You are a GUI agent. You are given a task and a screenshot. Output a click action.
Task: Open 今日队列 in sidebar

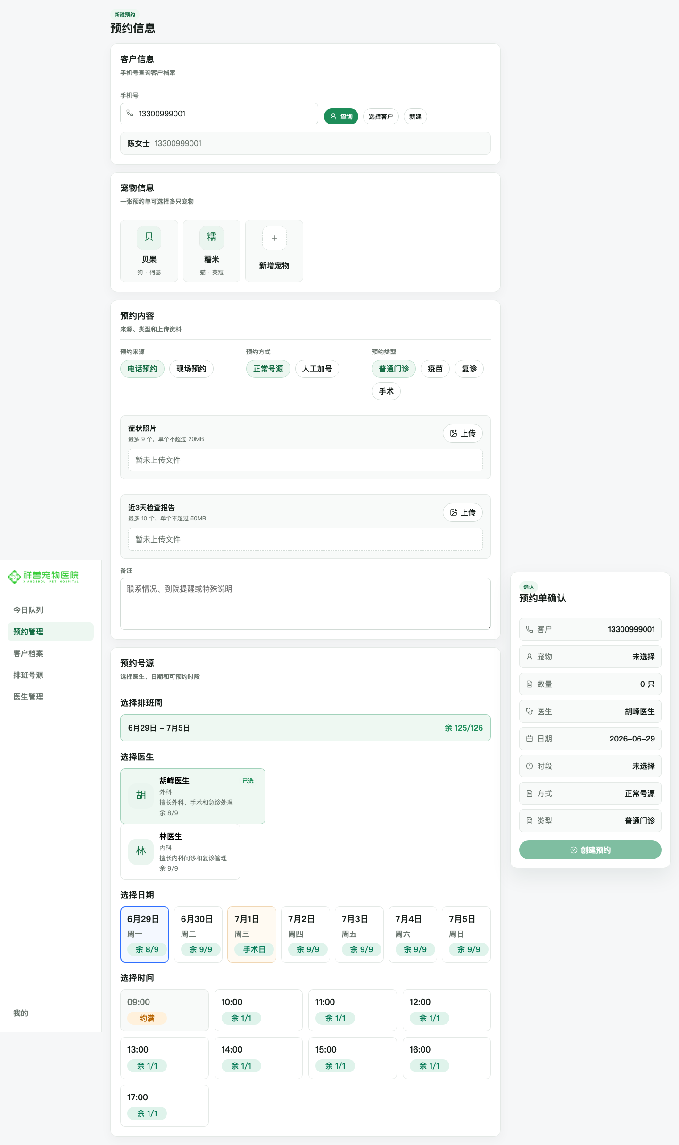(50, 610)
